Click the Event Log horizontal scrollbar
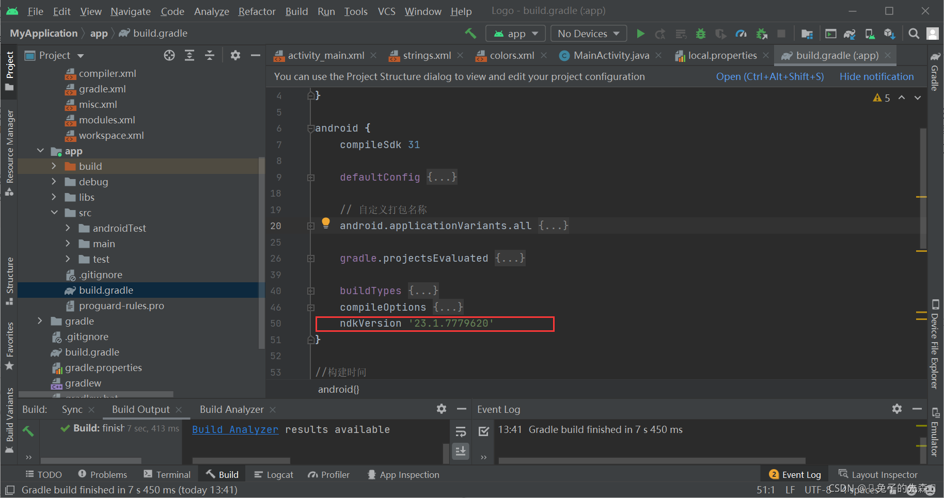The image size is (944, 498). click(x=652, y=460)
